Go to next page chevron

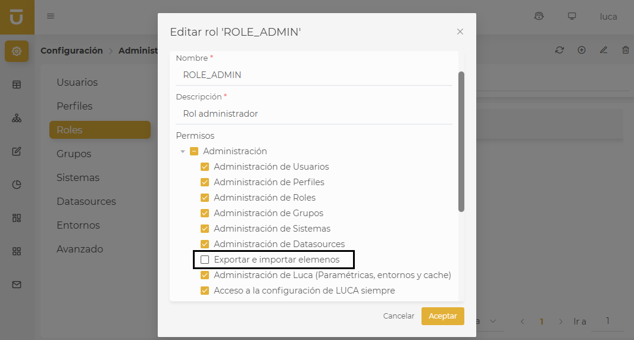click(x=561, y=322)
